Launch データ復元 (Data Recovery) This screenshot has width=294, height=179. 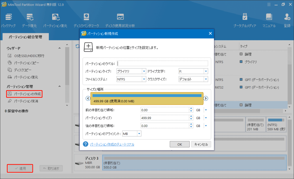click(x=30, y=20)
